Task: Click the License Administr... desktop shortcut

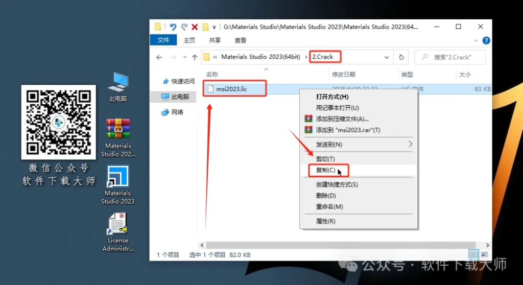Action: 118,232
